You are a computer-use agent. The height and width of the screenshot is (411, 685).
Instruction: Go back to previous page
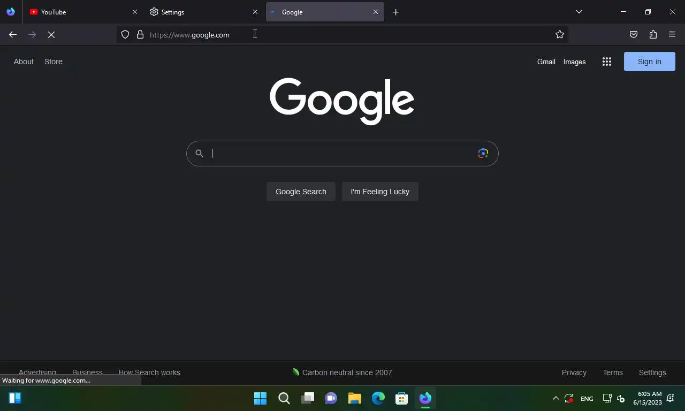pyautogui.click(x=13, y=35)
